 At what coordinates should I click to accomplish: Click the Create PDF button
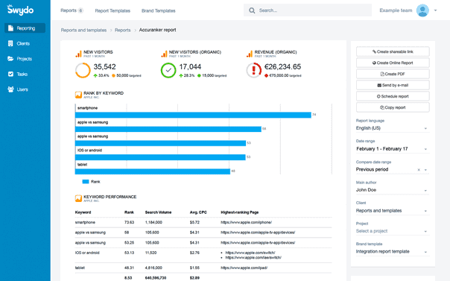click(393, 74)
